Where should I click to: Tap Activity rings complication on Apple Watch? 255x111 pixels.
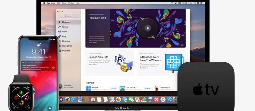click(21, 103)
